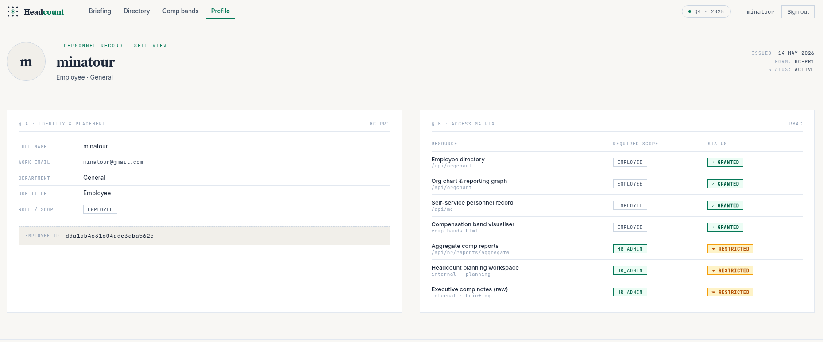The width and height of the screenshot is (823, 342).
Task: Click work email minatour@gmail.com
Action: (x=113, y=162)
